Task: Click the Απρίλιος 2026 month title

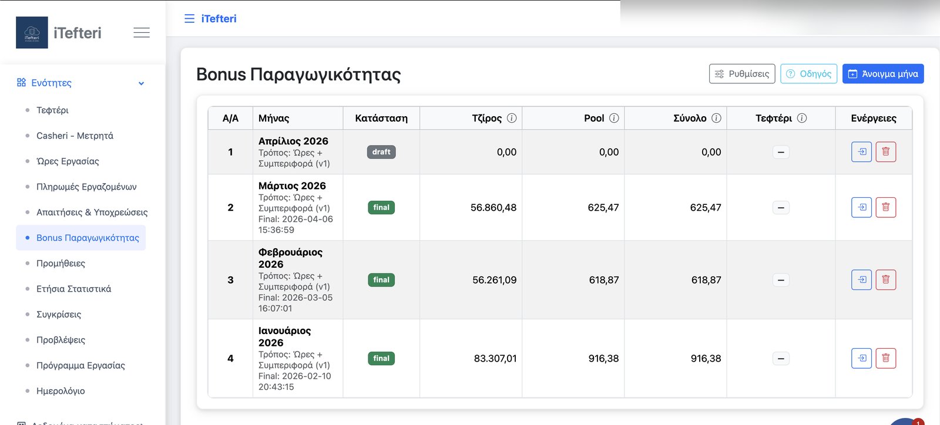Action: pos(293,141)
